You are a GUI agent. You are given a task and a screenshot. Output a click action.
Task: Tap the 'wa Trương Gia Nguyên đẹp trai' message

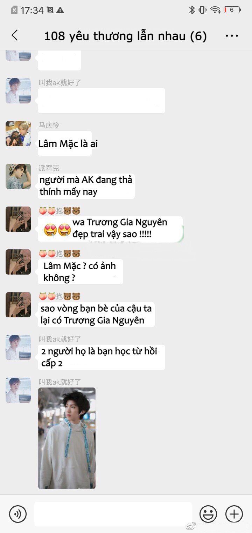pyautogui.click(x=110, y=229)
